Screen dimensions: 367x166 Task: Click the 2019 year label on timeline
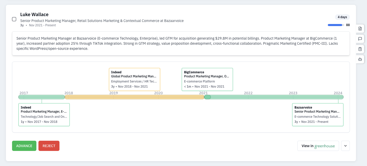point(114,93)
